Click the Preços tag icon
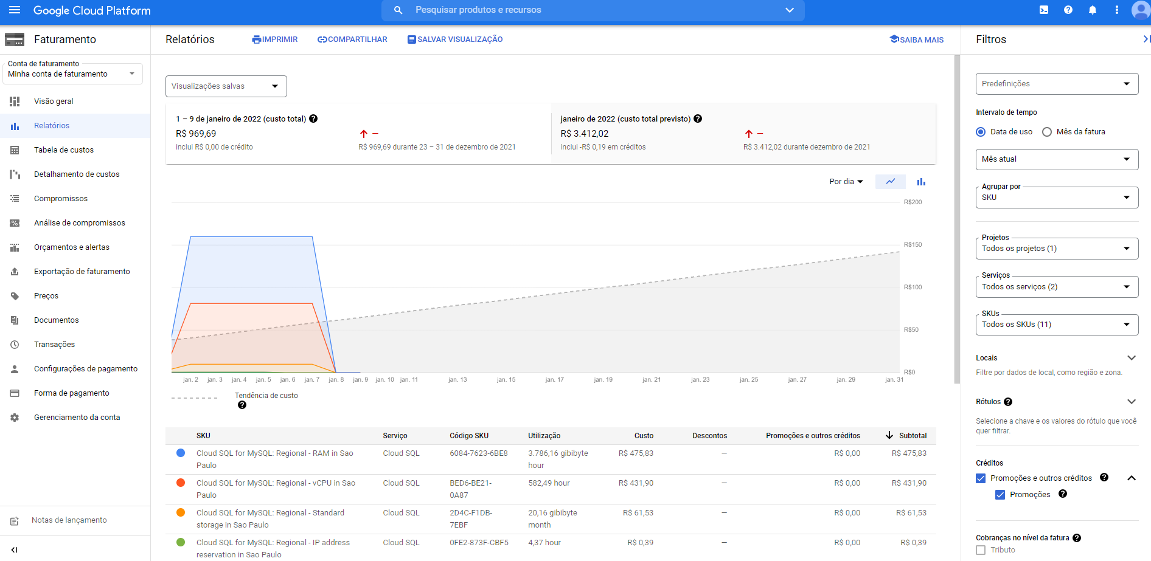 point(15,296)
